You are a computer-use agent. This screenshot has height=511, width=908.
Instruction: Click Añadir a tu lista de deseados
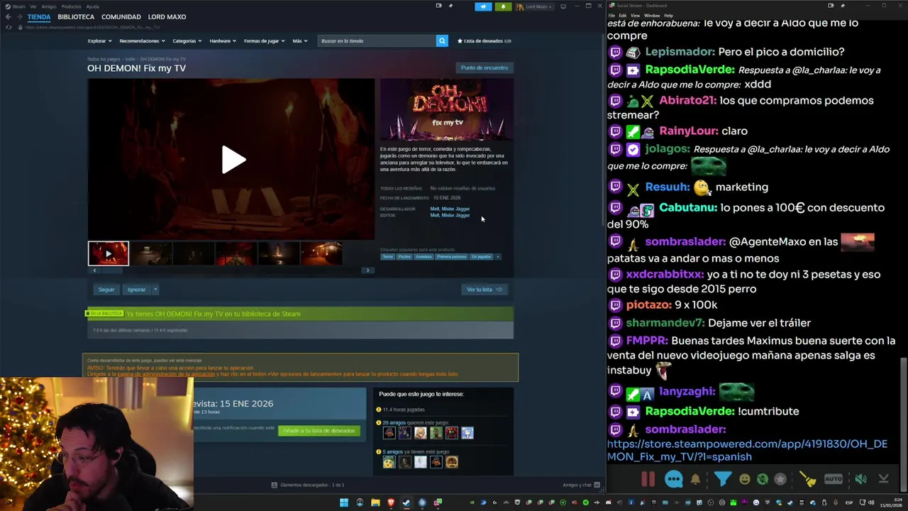tap(319, 431)
